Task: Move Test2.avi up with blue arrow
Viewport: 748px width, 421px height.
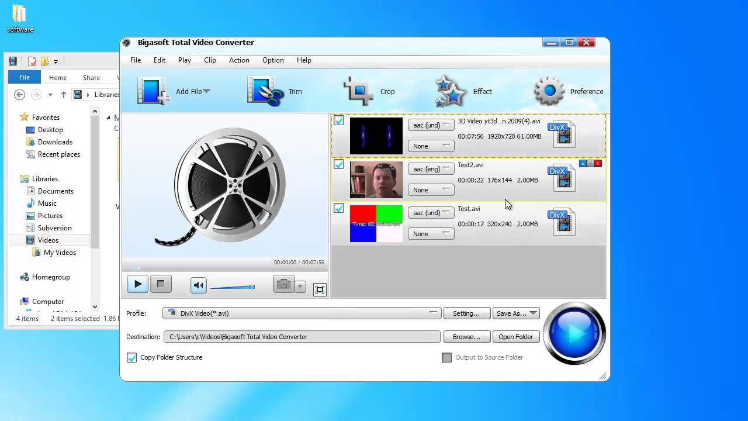Action: click(583, 164)
